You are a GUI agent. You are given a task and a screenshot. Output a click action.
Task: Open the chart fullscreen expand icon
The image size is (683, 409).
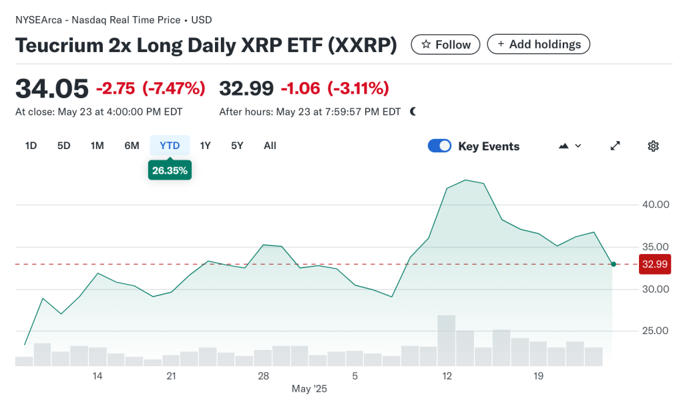pos(615,145)
